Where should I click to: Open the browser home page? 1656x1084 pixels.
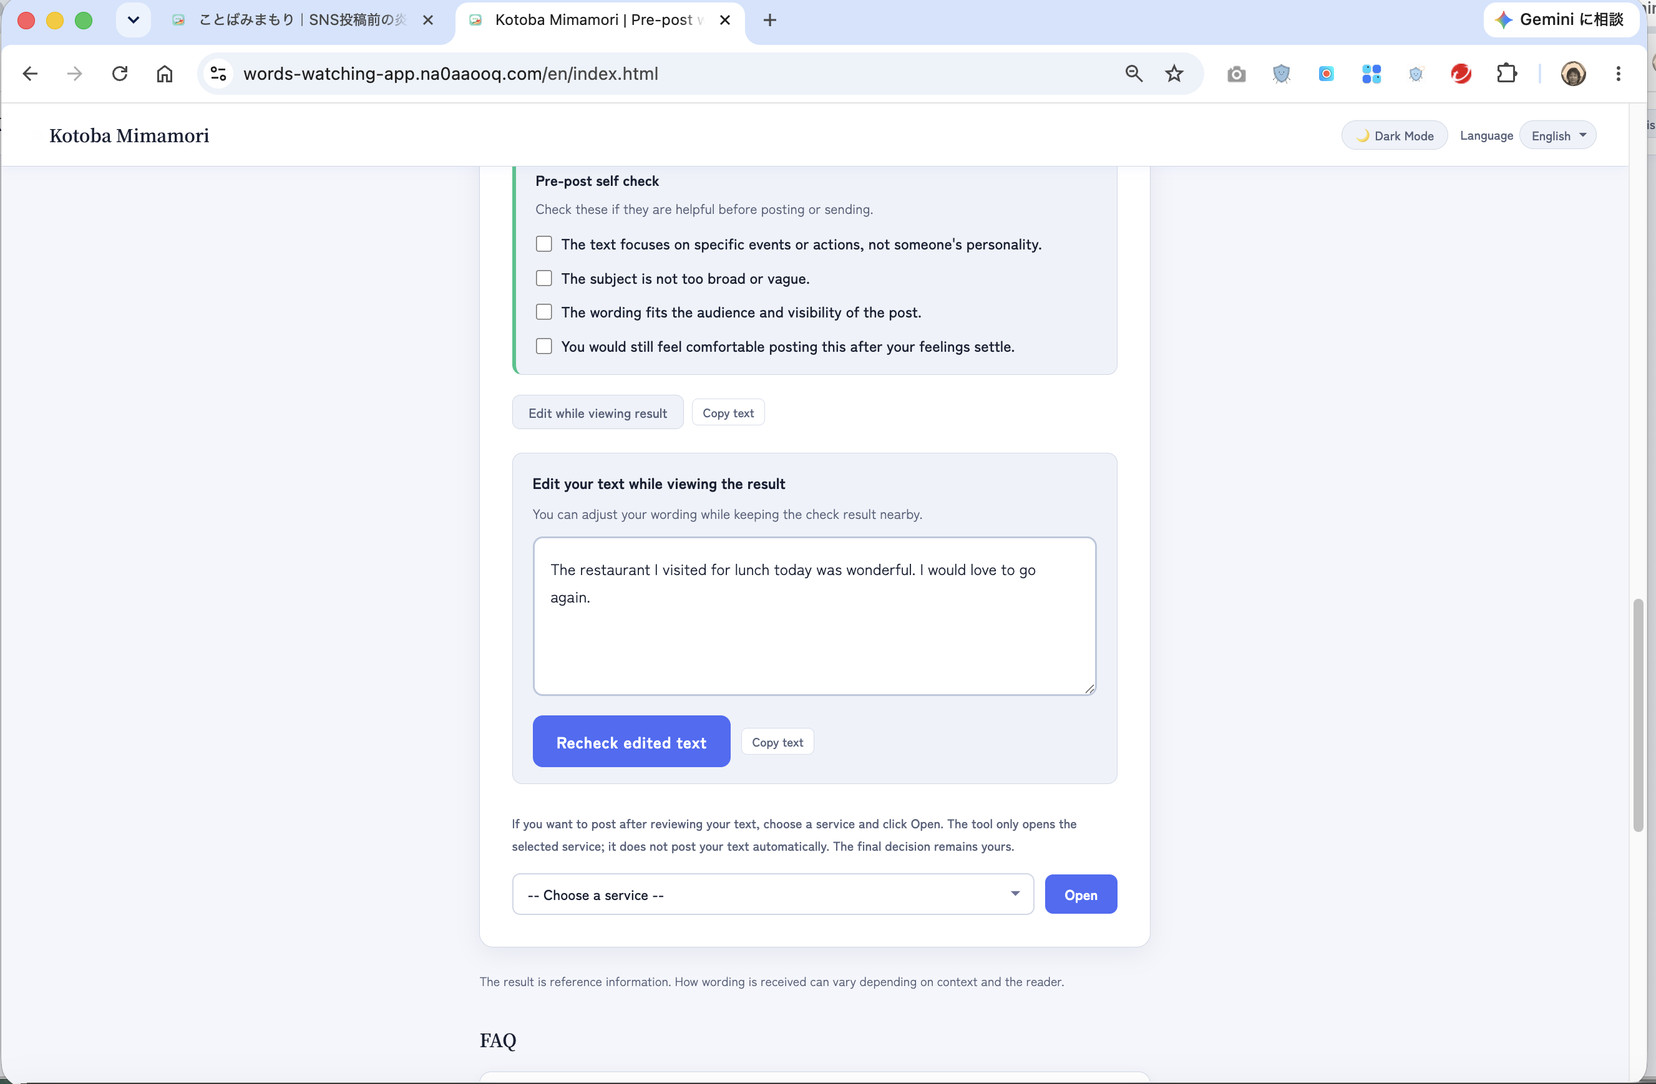click(164, 74)
